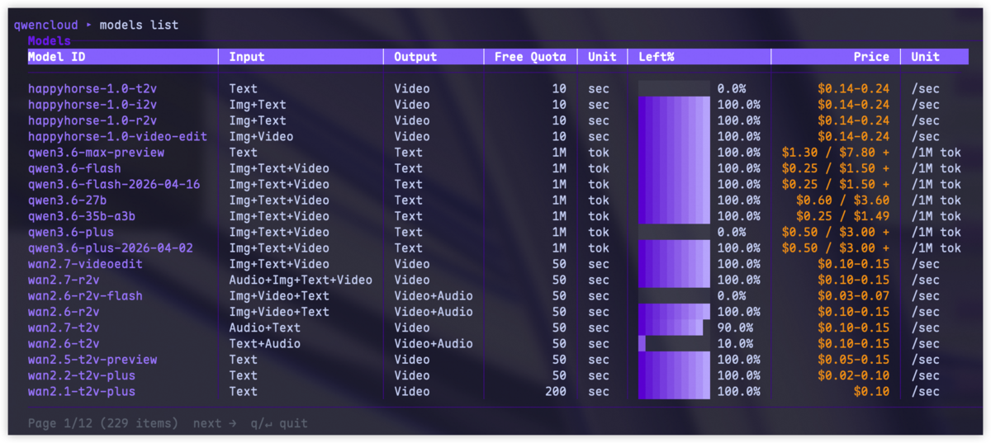This screenshot has width=991, height=443.
Task: Click the Free Quota column header
Action: pyautogui.click(x=530, y=57)
